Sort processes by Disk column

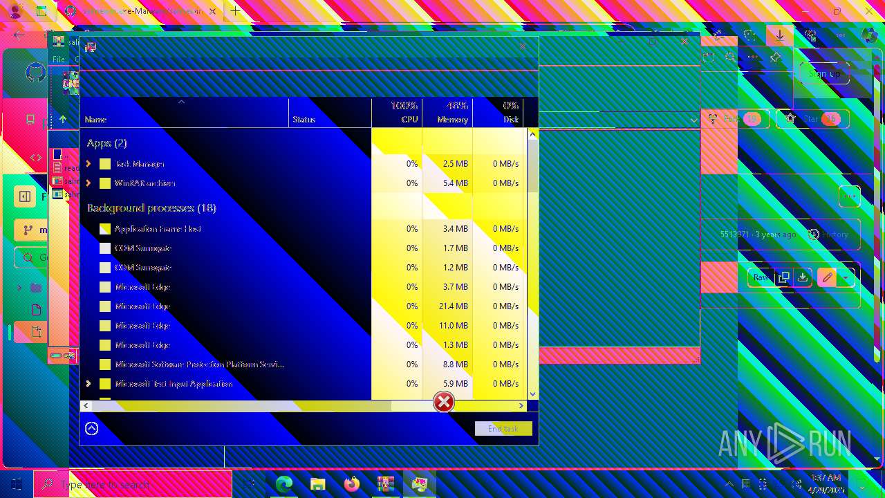pyautogui.click(x=498, y=112)
